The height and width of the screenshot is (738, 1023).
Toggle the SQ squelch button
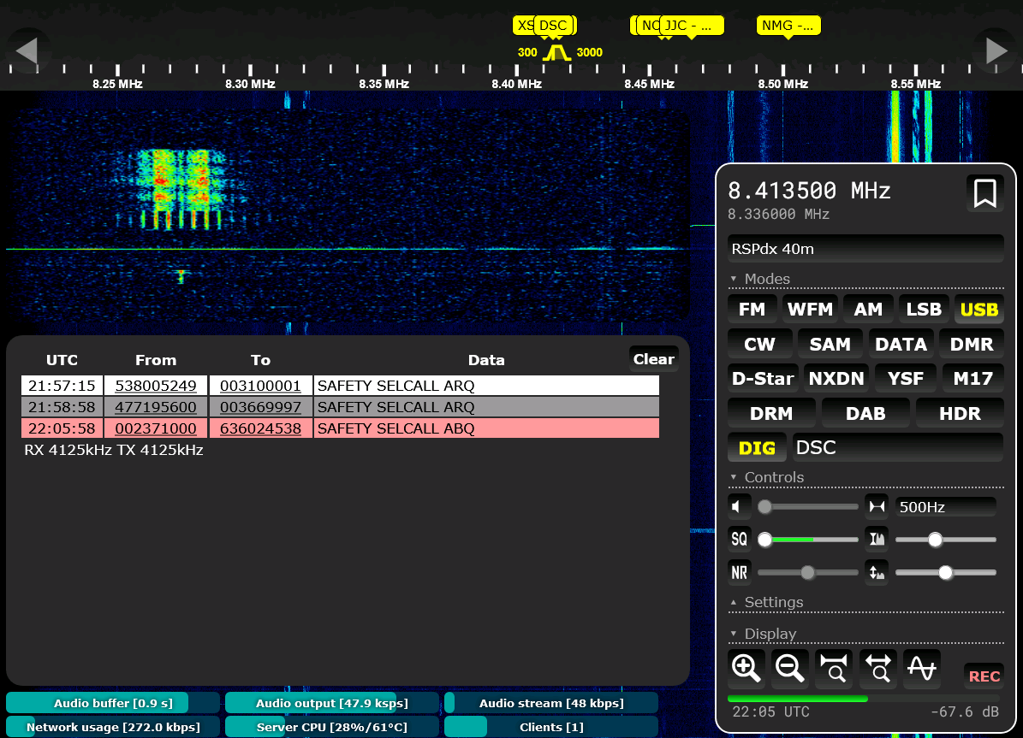point(739,540)
